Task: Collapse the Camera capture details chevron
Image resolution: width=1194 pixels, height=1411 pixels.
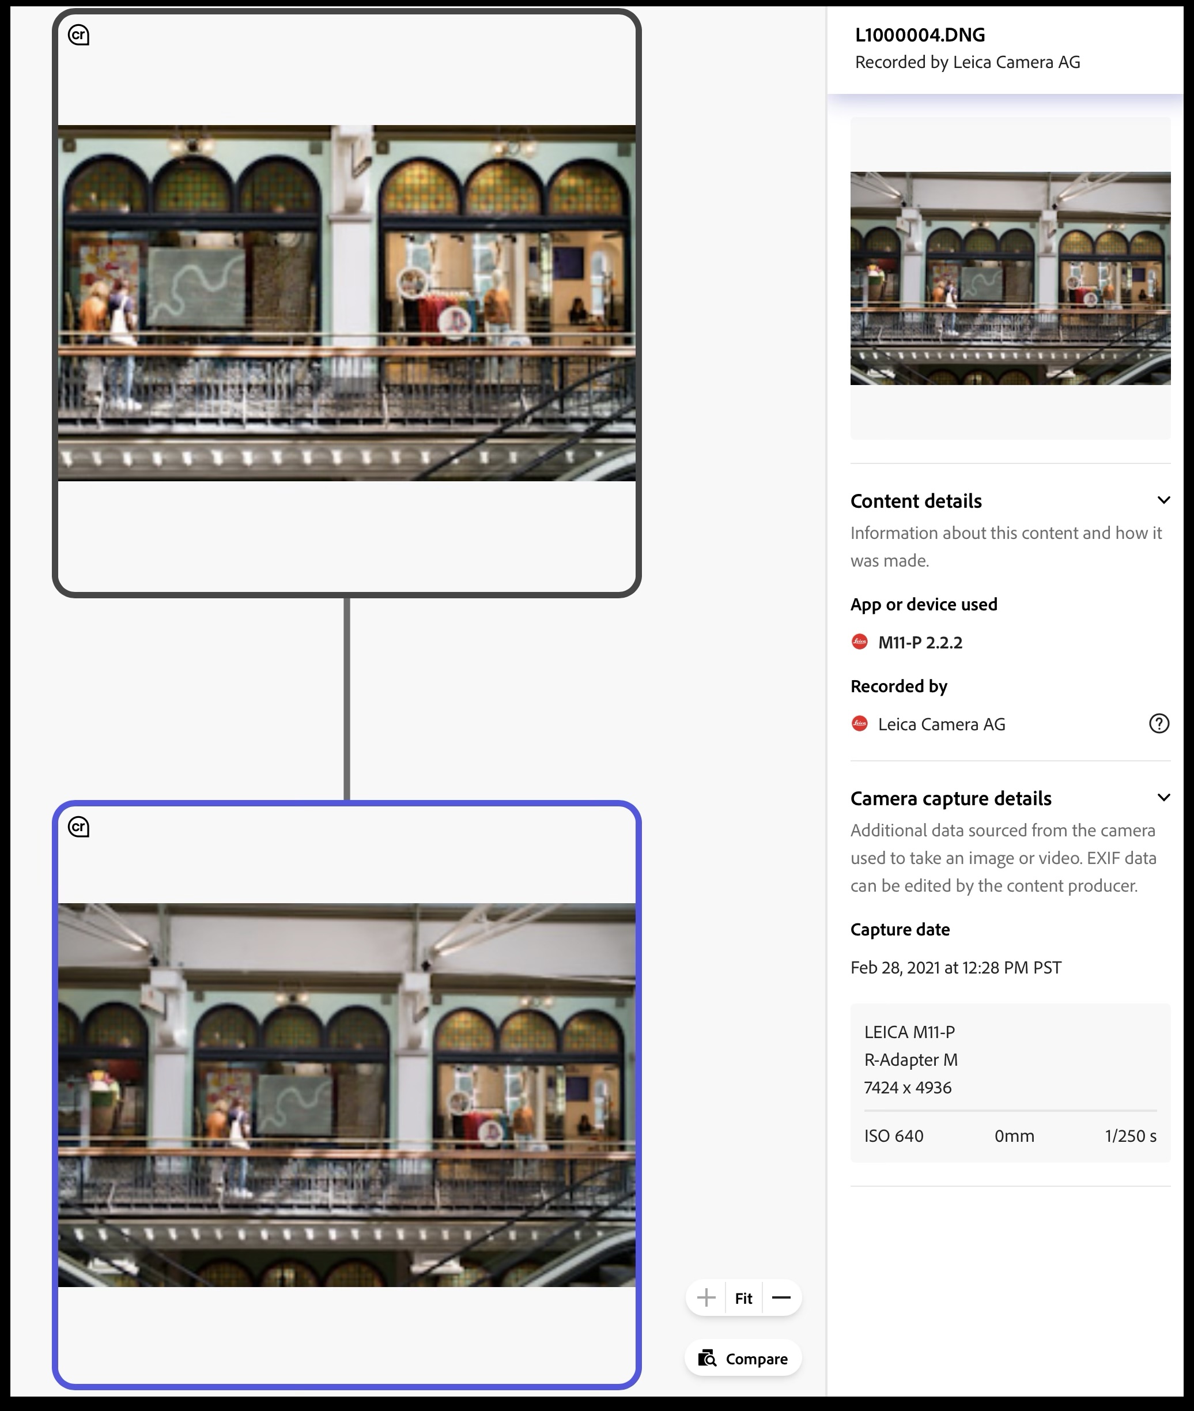Action: (x=1163, y=798)
